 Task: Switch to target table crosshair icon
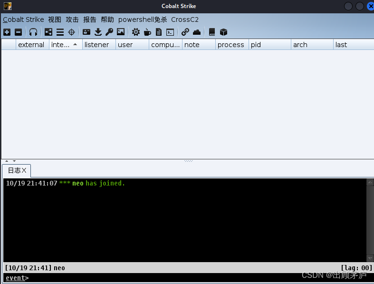[71, 32]
